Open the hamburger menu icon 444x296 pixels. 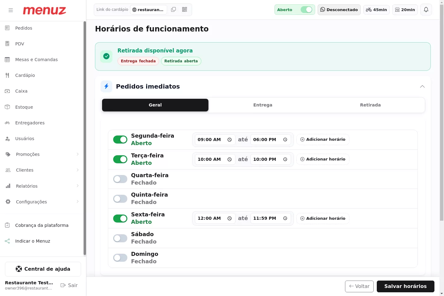click(x=11, y=10)
